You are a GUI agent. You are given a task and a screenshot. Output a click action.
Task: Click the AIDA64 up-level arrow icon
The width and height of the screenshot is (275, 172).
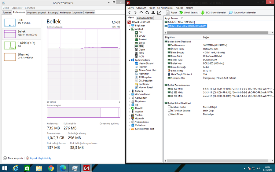click(141, 13)
